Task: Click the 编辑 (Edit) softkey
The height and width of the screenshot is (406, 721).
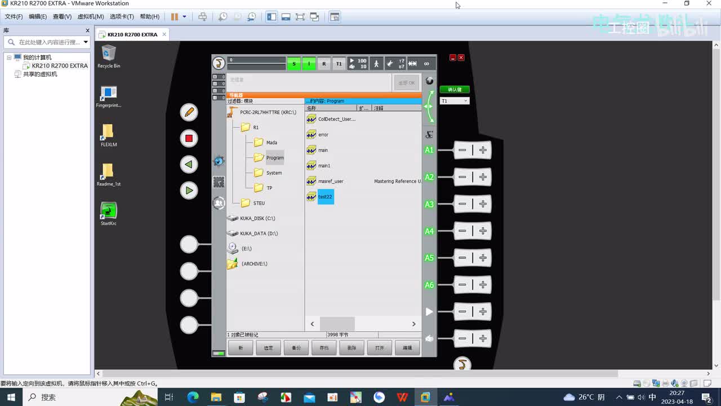Action: tap(407, 348)
